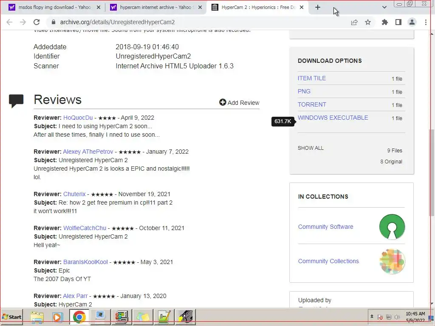Screen dimensions: 435x326
Task: Click the site lock icon
Action: click(54, 22)
